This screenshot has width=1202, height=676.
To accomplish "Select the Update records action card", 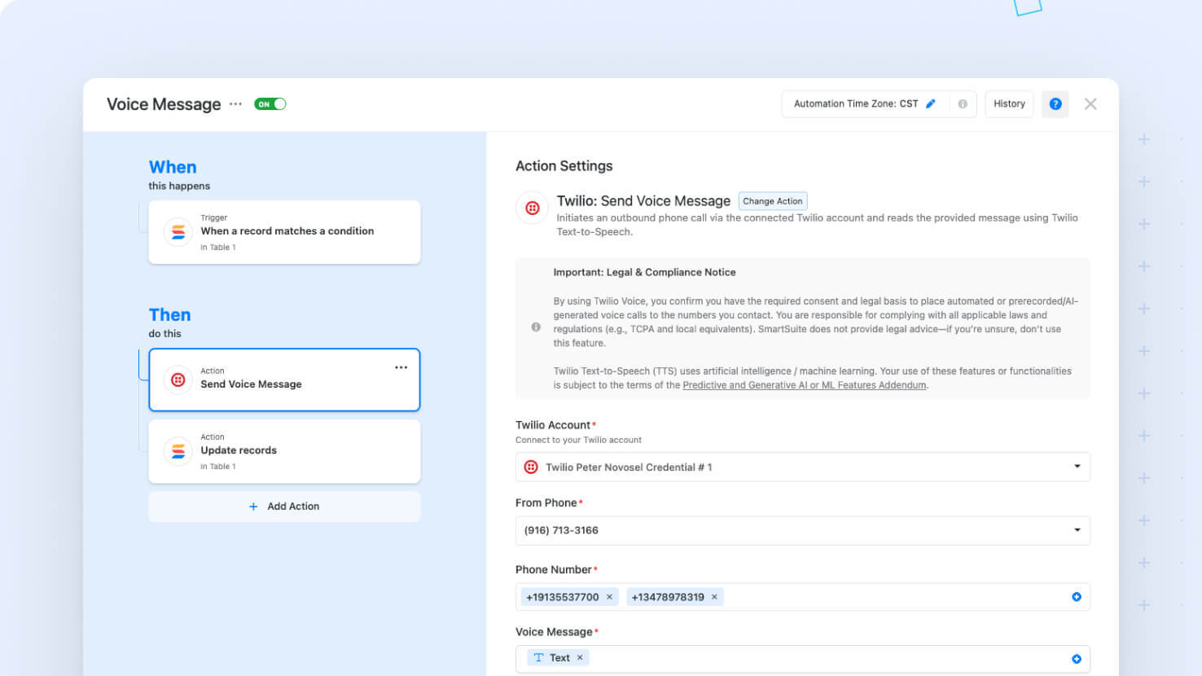I will point(284,451).
